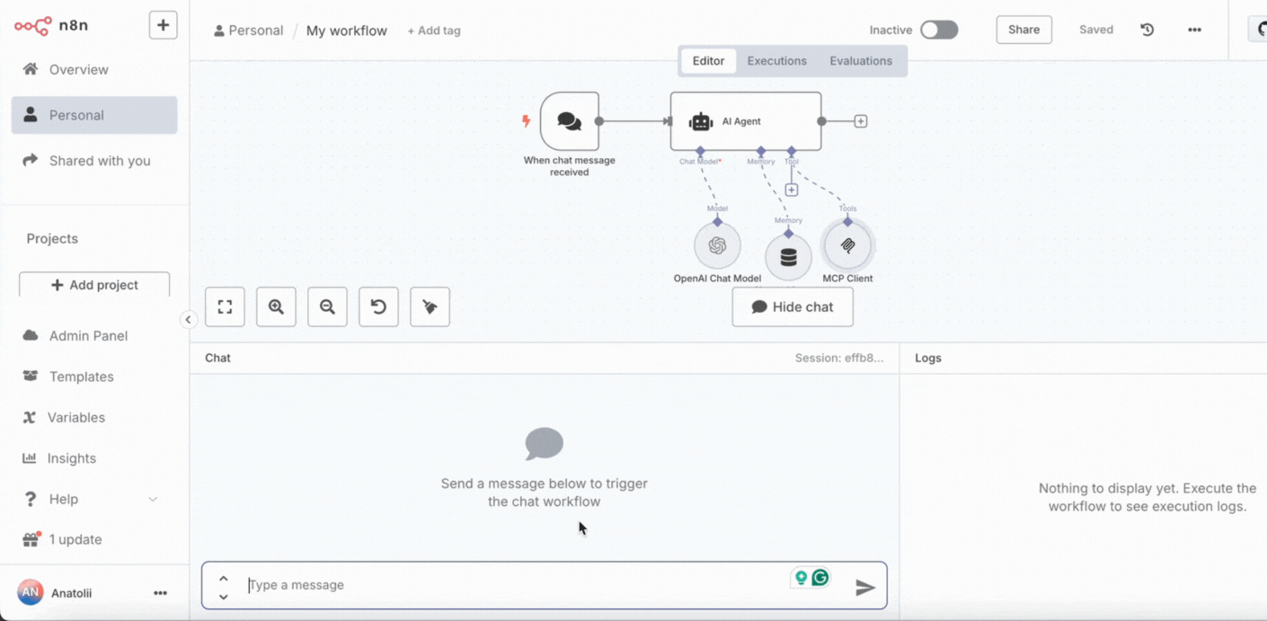Select the OpenAI Chat Model node

pos(717,245)
